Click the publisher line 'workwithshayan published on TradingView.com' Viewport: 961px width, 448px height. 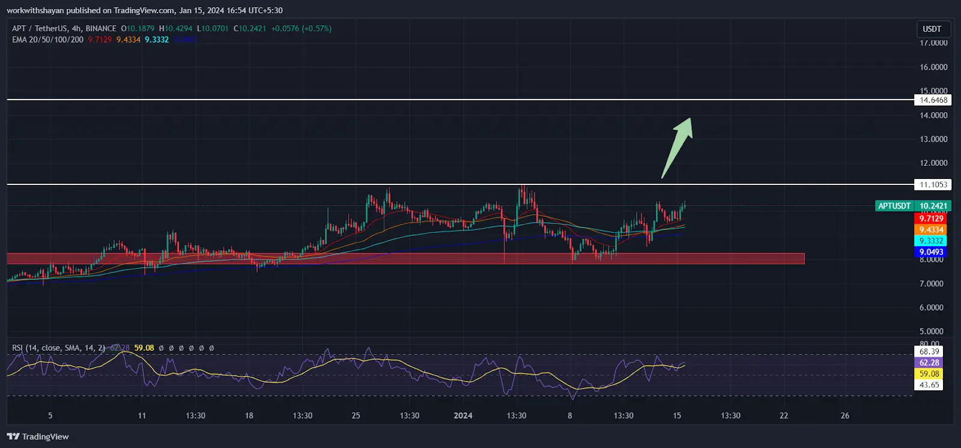point(90,10)
